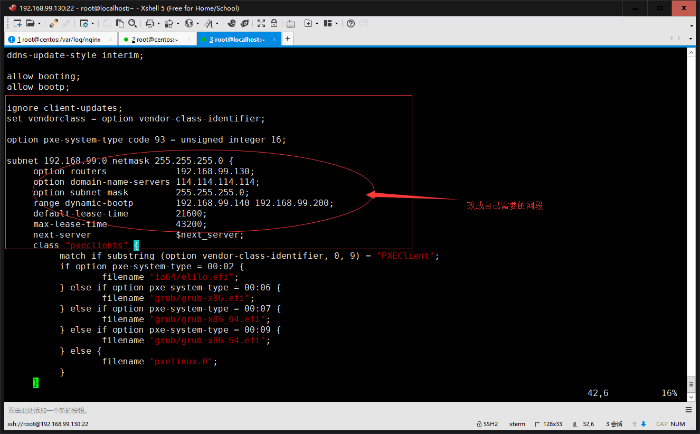Click the Open session folder icon
700x434 pixels.
tap(30, 23)
